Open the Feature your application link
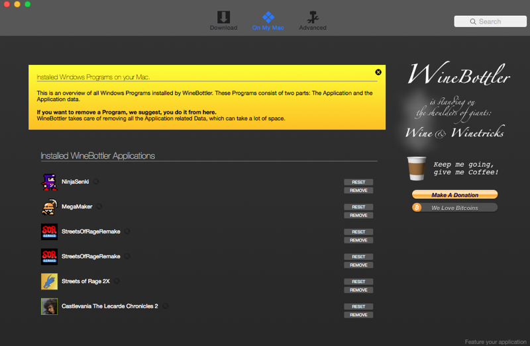The height and width of the screenshot is (346, 530). [496, 341]
